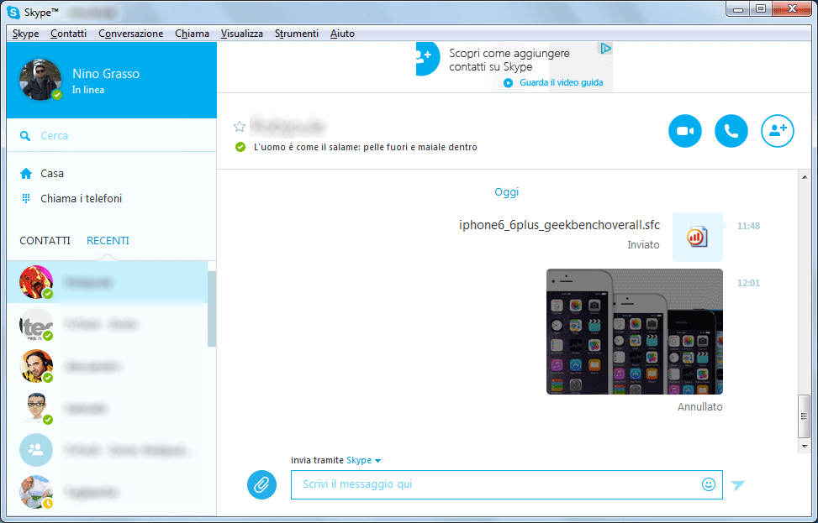818x523 pixels.
Task: Minimize the Skype window
Action: [737, 9]
